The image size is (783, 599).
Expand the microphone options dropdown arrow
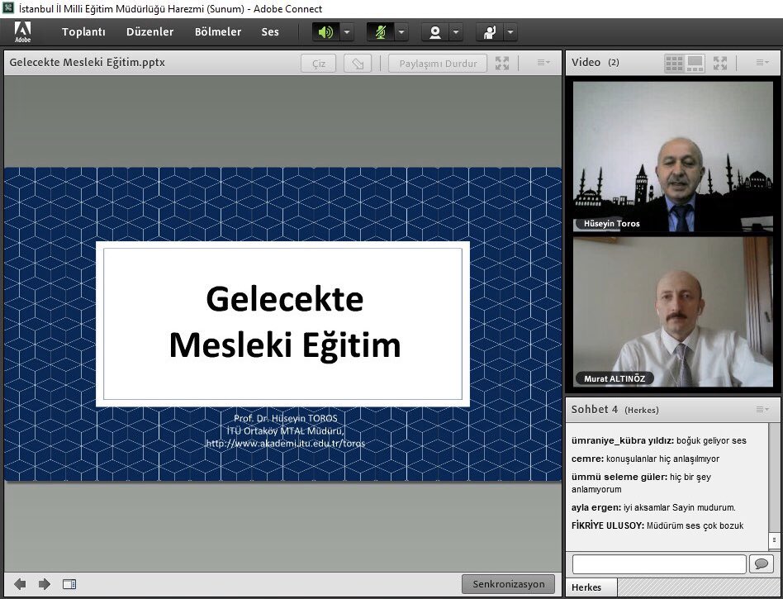[401, 32]
